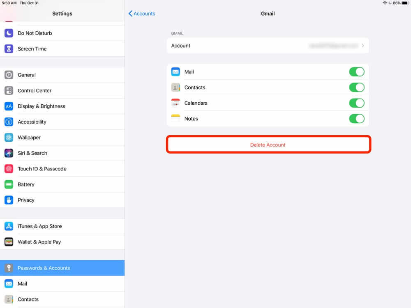
Task: Tap the red Delete Account button
Action: click(x=268, y=145)
